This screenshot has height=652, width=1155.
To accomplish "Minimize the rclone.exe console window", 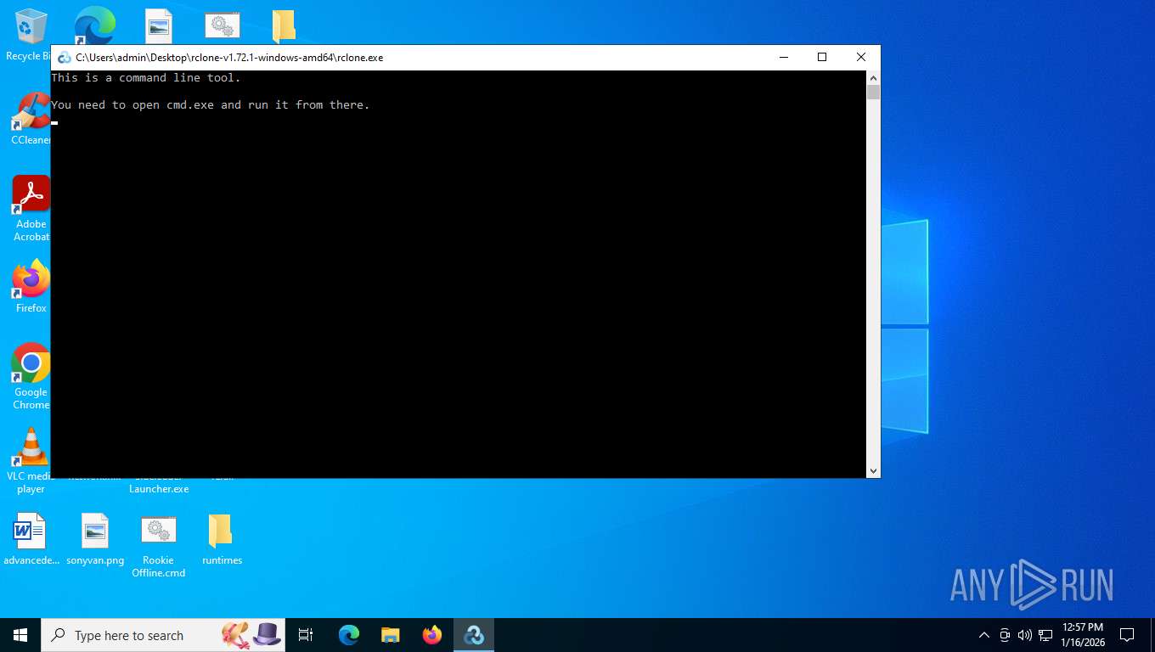I will click(783, 58).
